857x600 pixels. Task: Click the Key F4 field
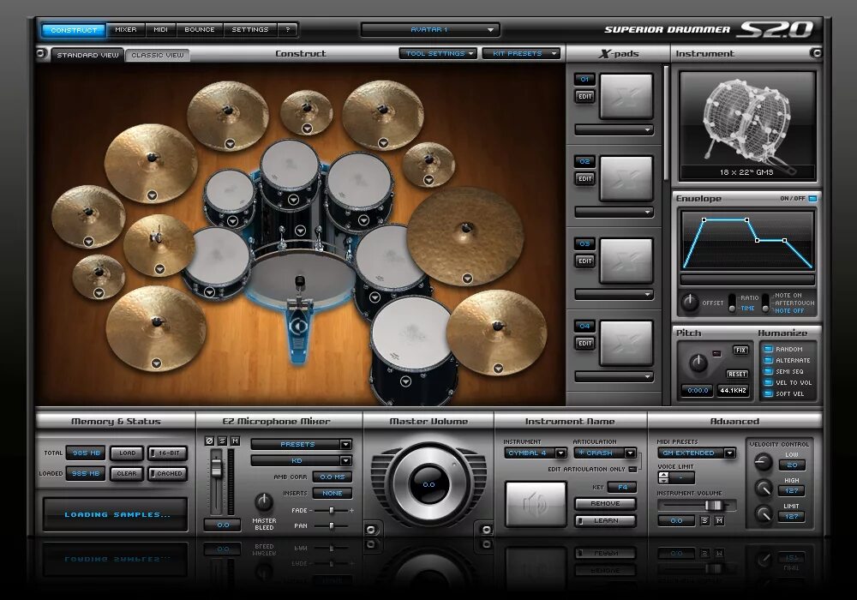(622, 487)
